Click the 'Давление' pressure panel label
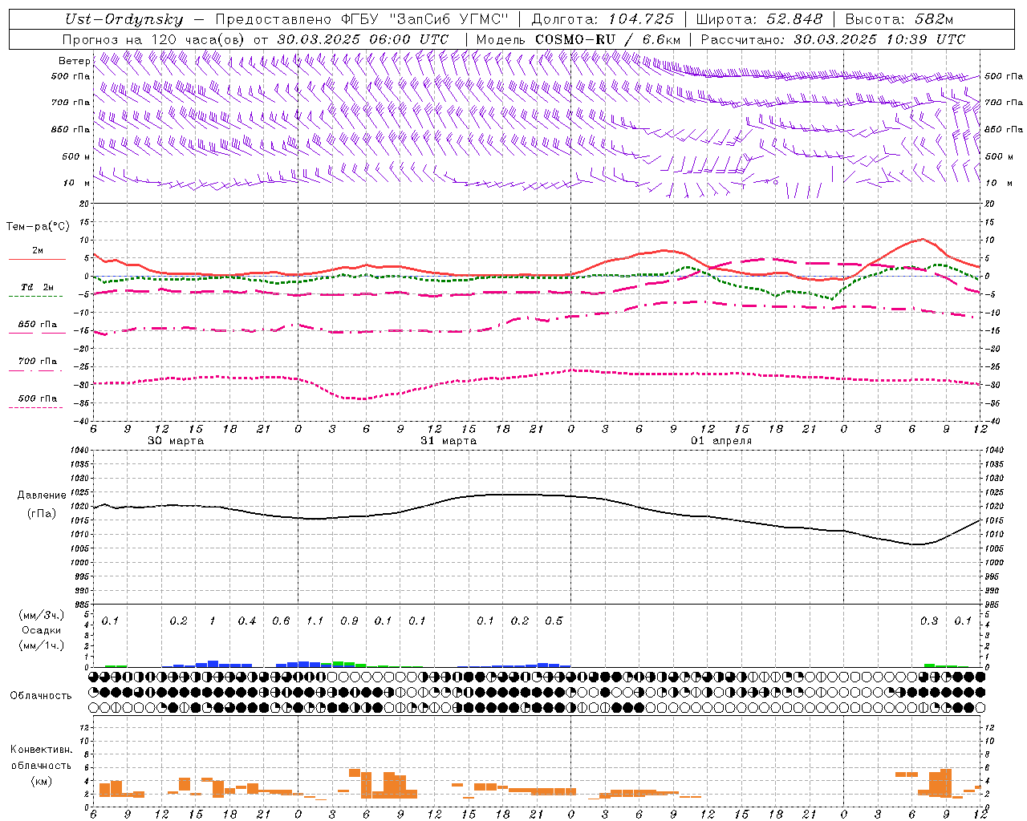Image resolution: width=1027 pixels, height=821 pixels. click(42, 495)
